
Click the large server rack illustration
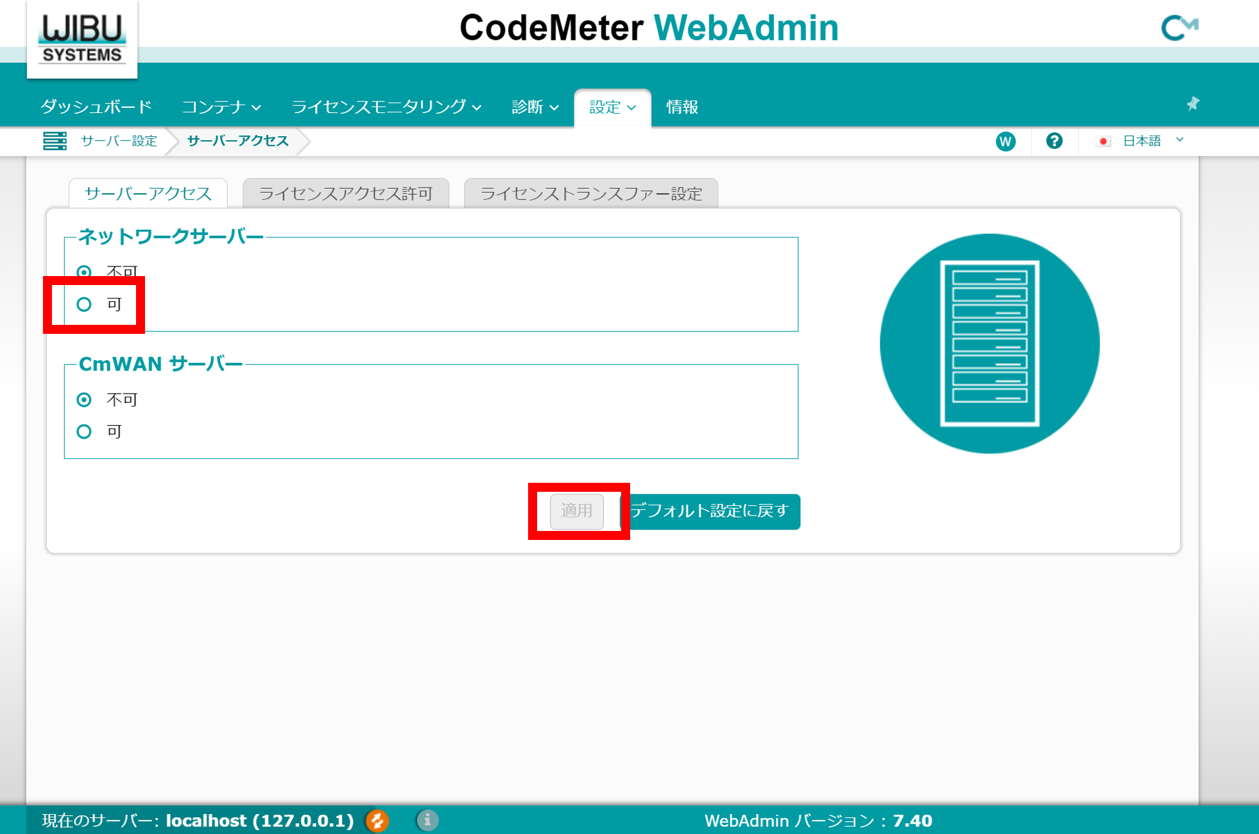[989, 343]
